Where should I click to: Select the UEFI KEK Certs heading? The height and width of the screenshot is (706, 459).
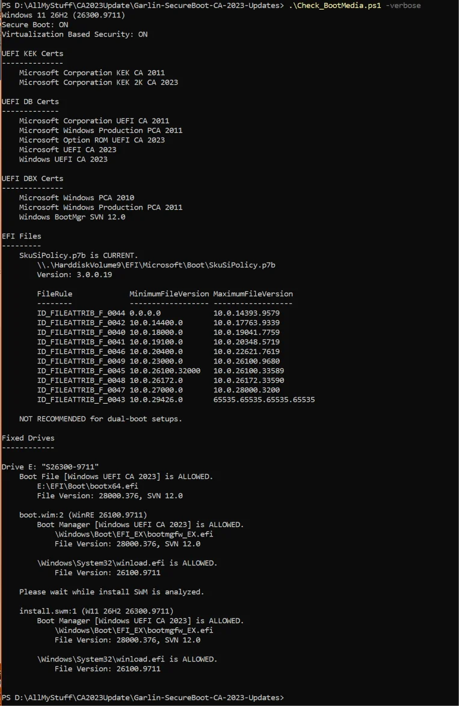32,53
